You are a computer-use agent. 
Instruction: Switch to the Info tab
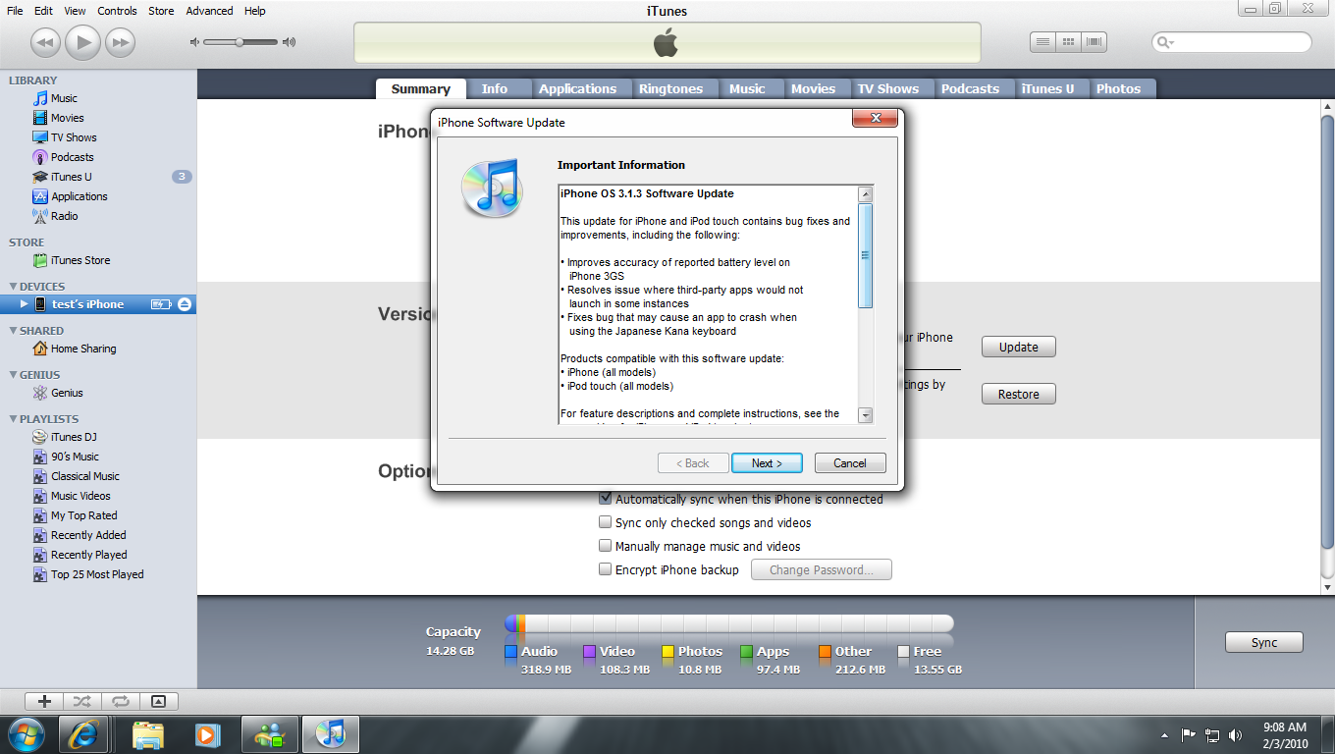click(x=495, y=88)
